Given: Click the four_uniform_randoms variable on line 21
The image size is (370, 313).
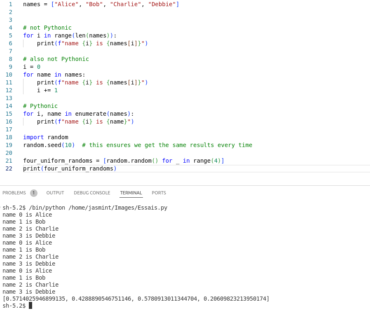Looking at the screenshot, I should click(57, 161).
